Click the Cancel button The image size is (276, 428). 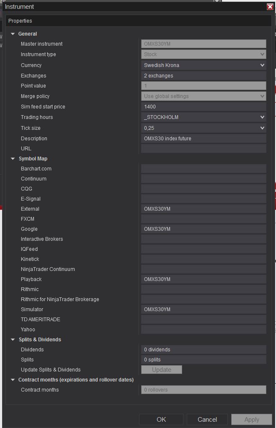(207, 419)
